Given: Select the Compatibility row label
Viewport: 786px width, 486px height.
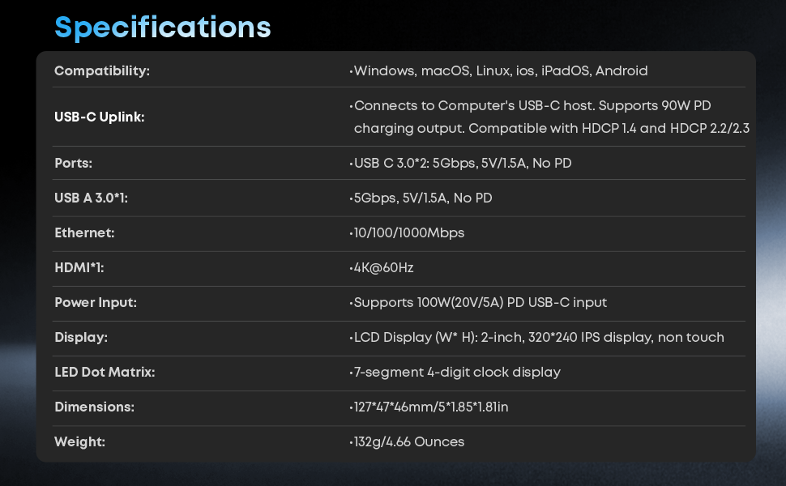Looking at the screenshot, I should click(x=102, y=70).
